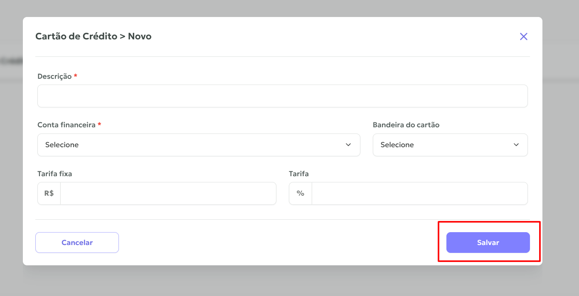Click the Conta financeira label

pos(67,125)
